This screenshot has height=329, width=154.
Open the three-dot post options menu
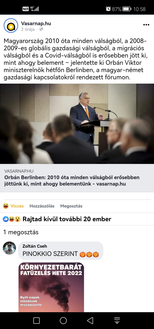coord(146,25)
